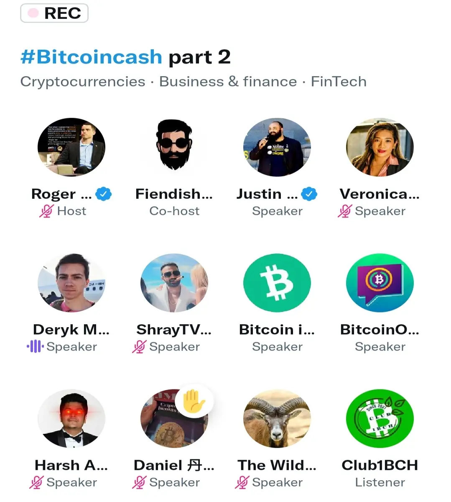451x502 pixels.
Task: Click the REC recording indicator
Action: [54, 13]
